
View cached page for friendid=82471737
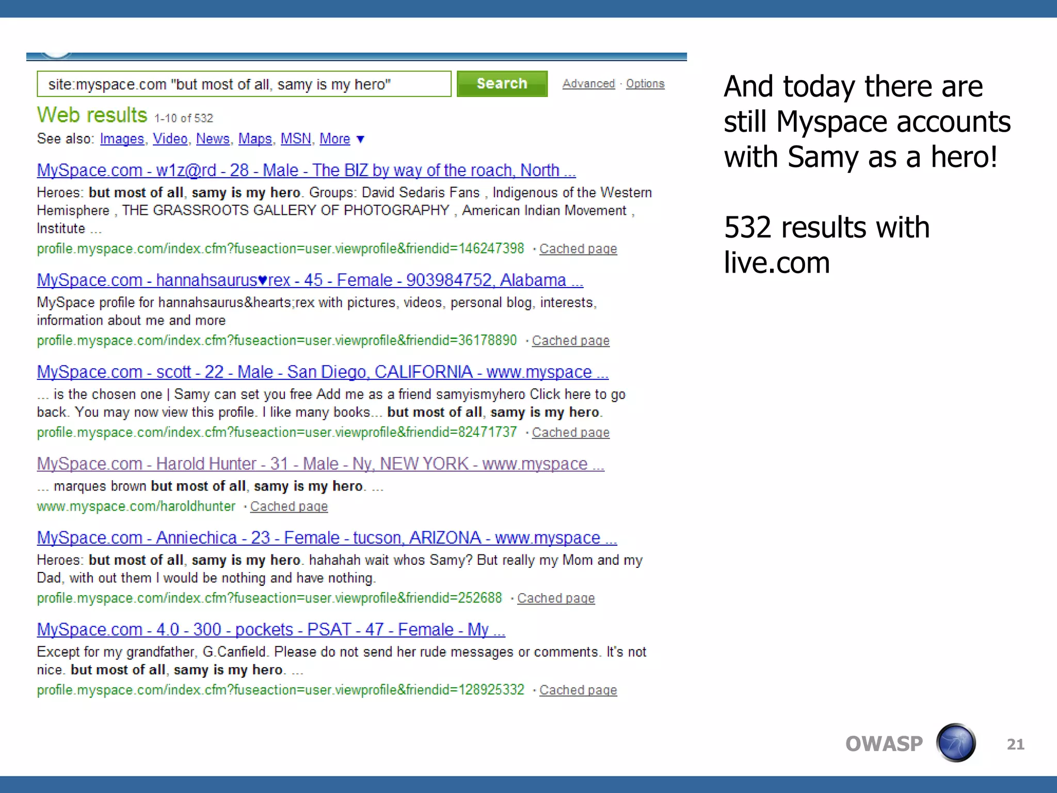571,433
